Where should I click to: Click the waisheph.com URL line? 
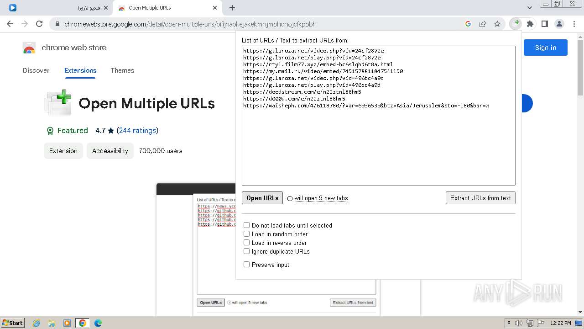[x=366, y=106]
